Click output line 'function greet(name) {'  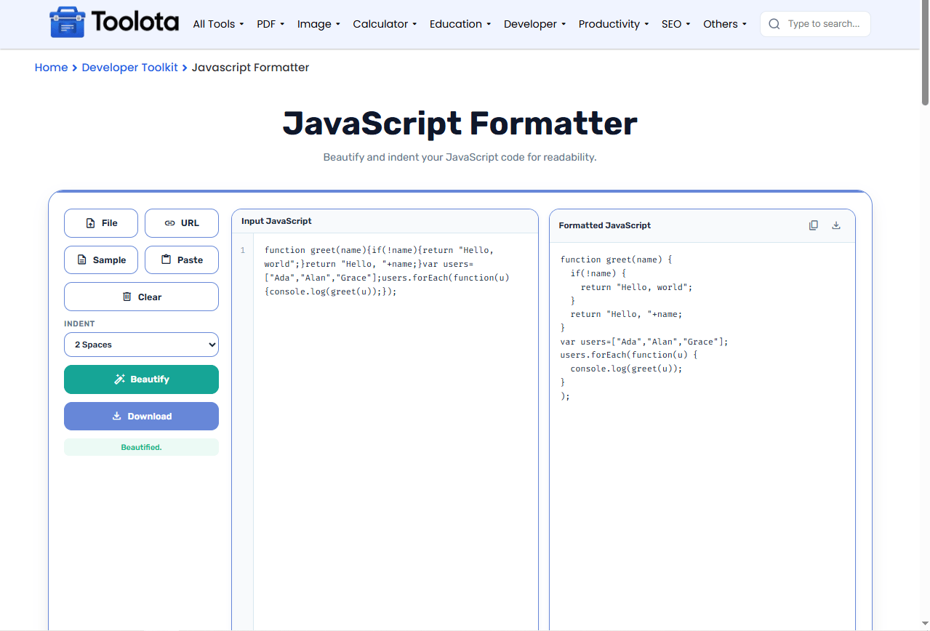pyautogui.click(x=617, y=260)
